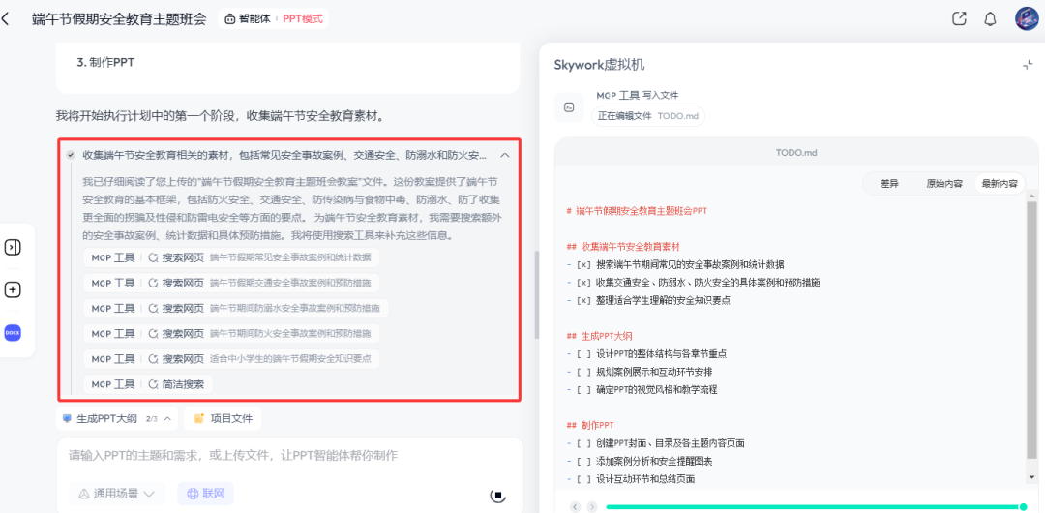Stop generation with the stop button
Image resolution: width=1045 pixels, height=513 pixels.
[498, 495]
